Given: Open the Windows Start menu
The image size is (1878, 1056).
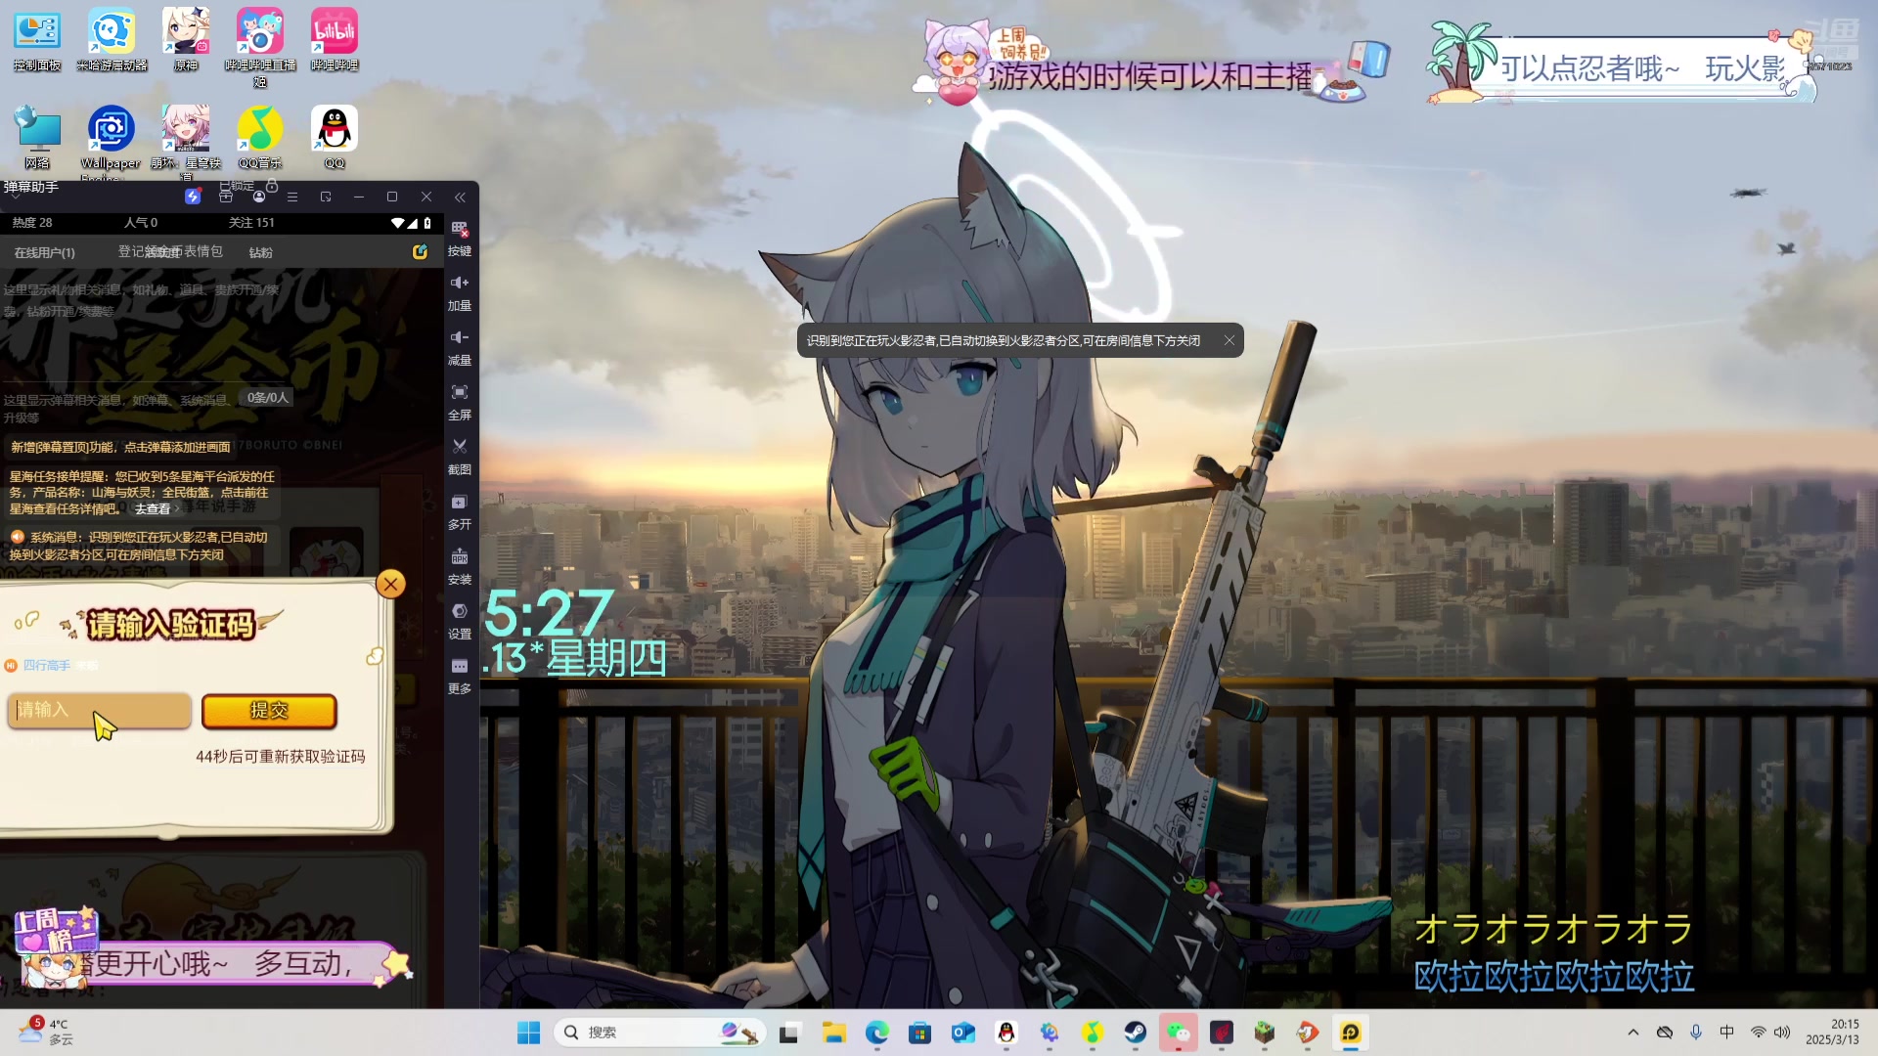Looking at the screenshot, I should (x=528, y=1033).
